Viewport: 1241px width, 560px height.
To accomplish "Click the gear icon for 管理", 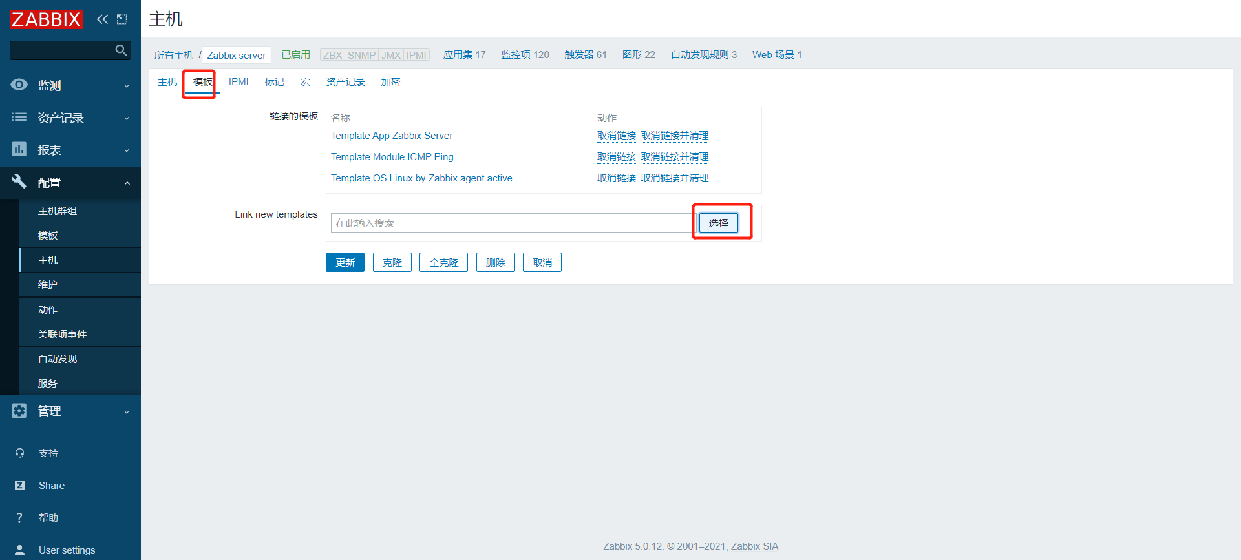I will pyautogui.click(x=19, y=410).
